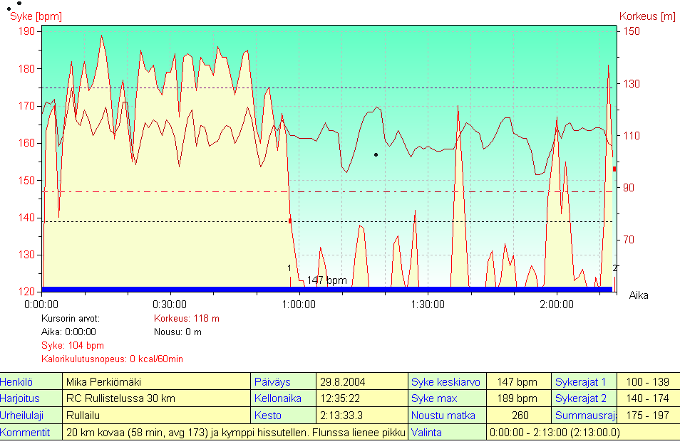Select the 'Korkeus [m]' axis label
Viewport: 680px width, 444px height.
coord(646,16)
